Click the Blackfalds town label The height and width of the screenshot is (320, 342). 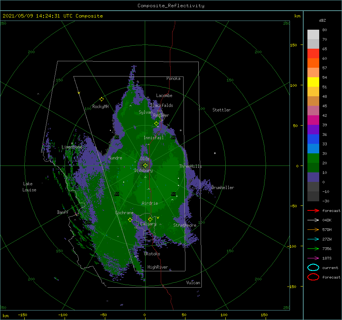(161, 105)
